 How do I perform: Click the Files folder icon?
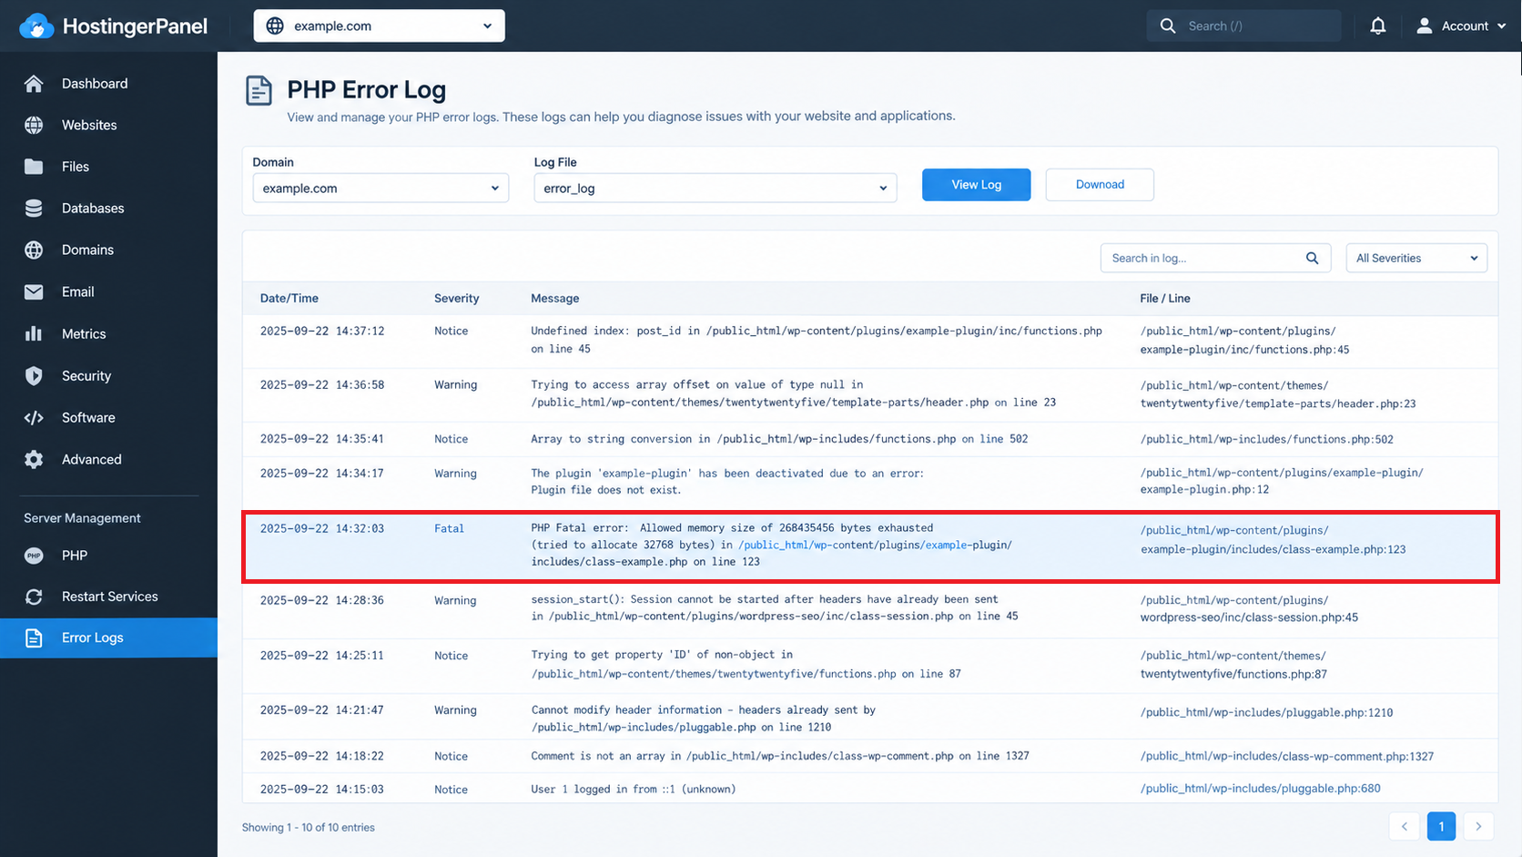34,167
